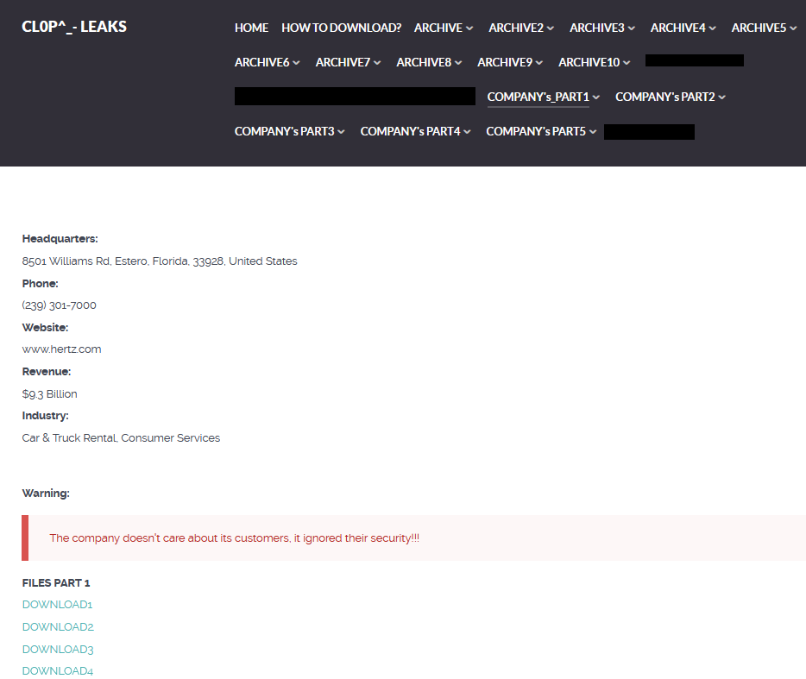Expand the ARCHIVE dropdown chevron
Viewport: 806px width, 679px height.
[469, 28]
